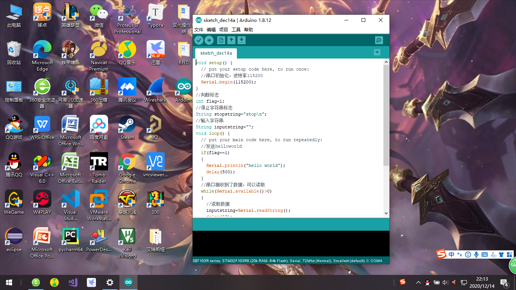This screenshot has width=516, height=290.
Task: Select the 百度网盘 desktop icon
Action: coord(99,128)
